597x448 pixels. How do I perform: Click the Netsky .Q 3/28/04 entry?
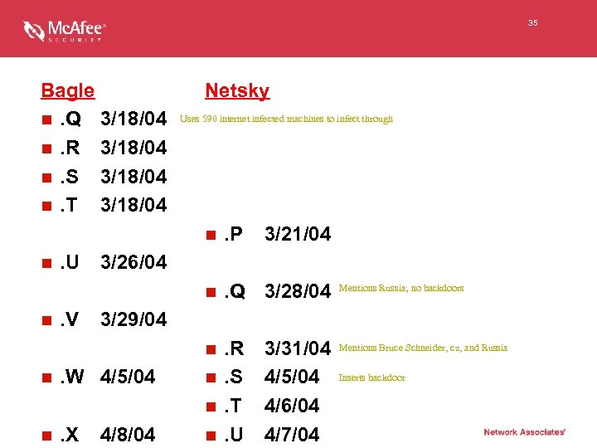click(269, 291)
